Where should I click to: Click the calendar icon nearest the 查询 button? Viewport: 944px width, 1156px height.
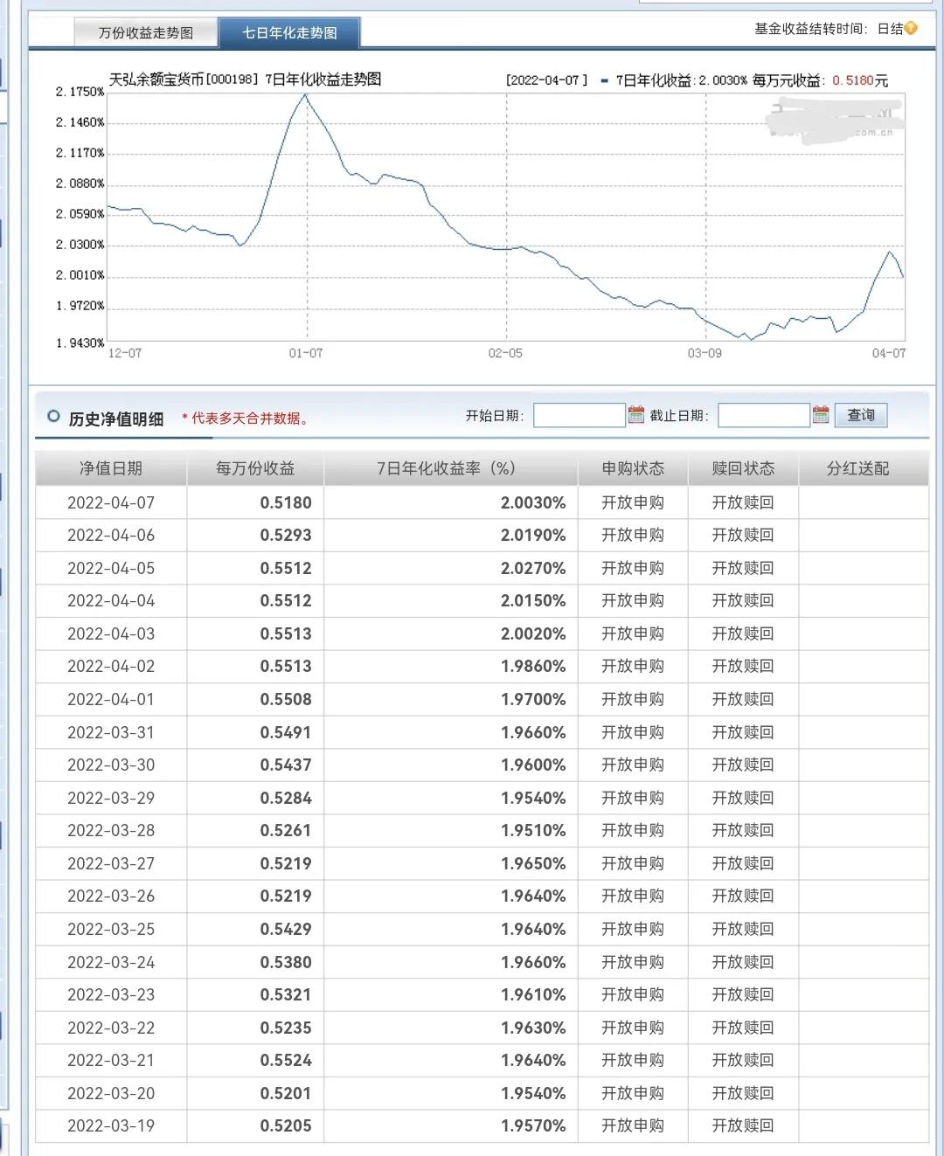[821, 414]
